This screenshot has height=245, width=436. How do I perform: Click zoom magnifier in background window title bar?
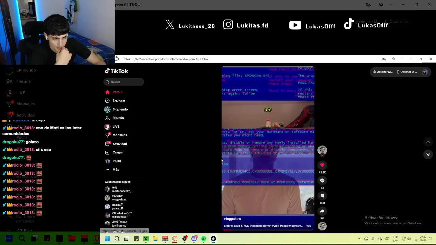tap(381, 5)
